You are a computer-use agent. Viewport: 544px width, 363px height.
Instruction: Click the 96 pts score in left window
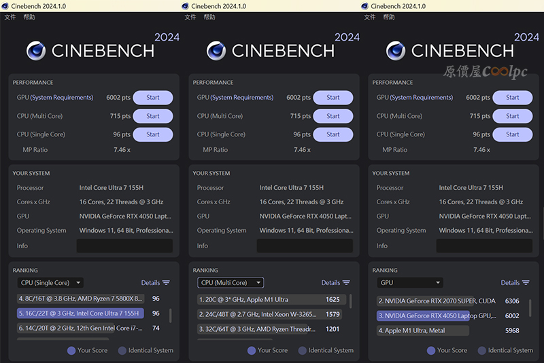(x=122, y=134)
